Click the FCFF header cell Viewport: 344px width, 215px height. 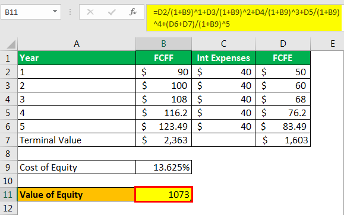pyautogui.click(x=163, y=58)
